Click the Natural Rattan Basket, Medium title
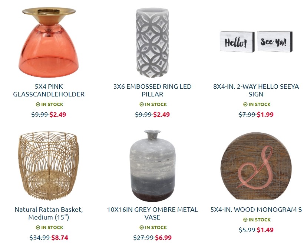Viewport: 307px width, 248px height. 49,214
